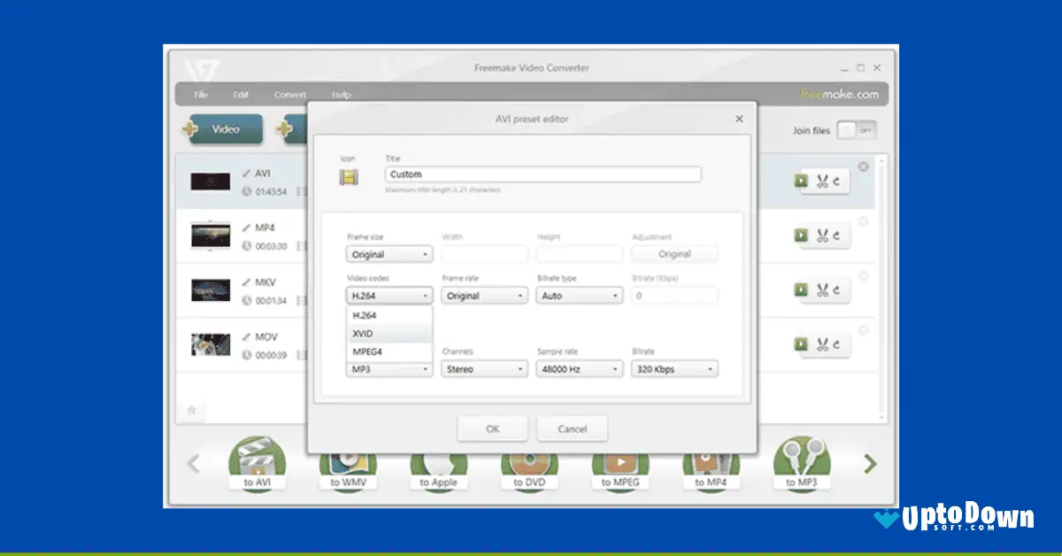Toggle the Join files switch on

[x=855, y=129]
